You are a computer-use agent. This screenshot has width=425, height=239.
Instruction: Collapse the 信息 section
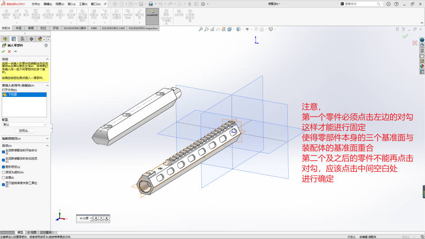47,59
